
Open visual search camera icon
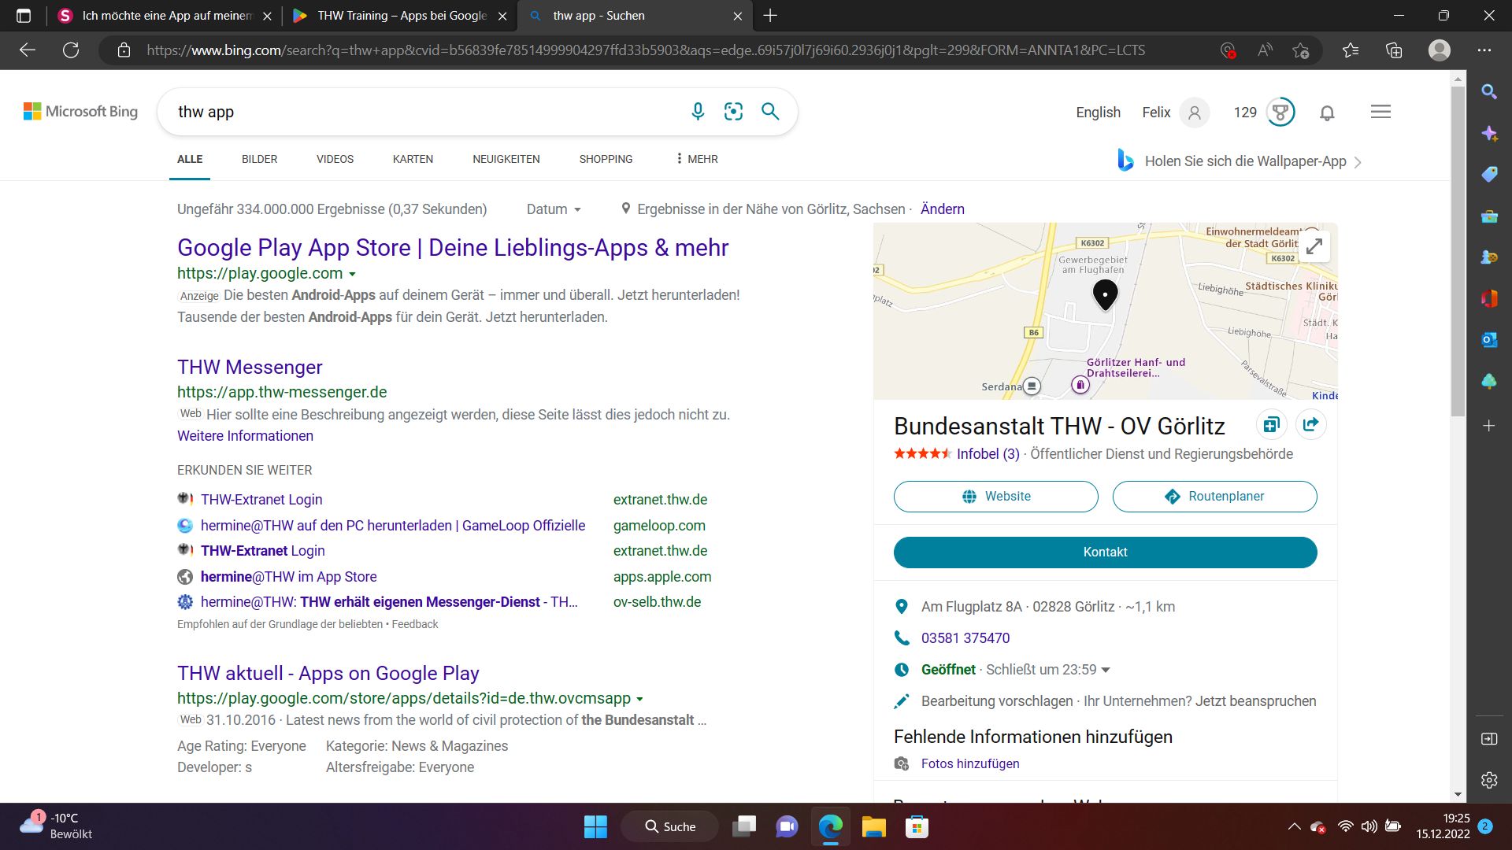733,112
